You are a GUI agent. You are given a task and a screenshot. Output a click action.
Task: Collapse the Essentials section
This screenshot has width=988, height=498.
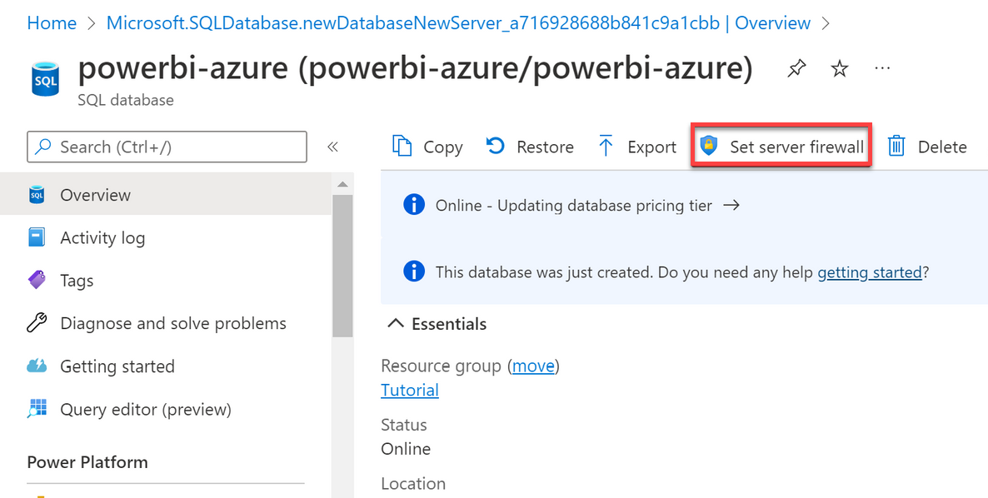tap(437, 324)
